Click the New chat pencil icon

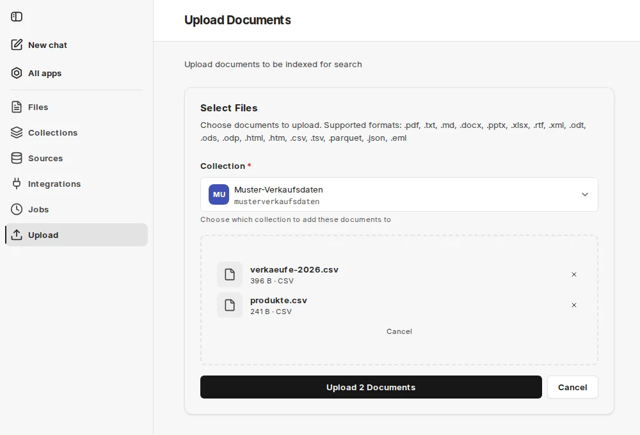click(17, 45)
